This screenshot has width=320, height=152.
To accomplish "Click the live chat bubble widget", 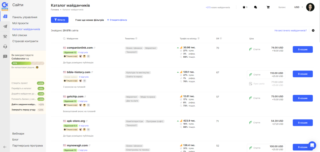I will 312,145.
